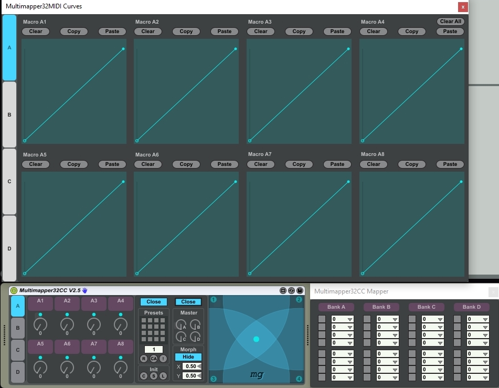Click the L button in the Init section

pyautogui.click(x=163, y=376)
